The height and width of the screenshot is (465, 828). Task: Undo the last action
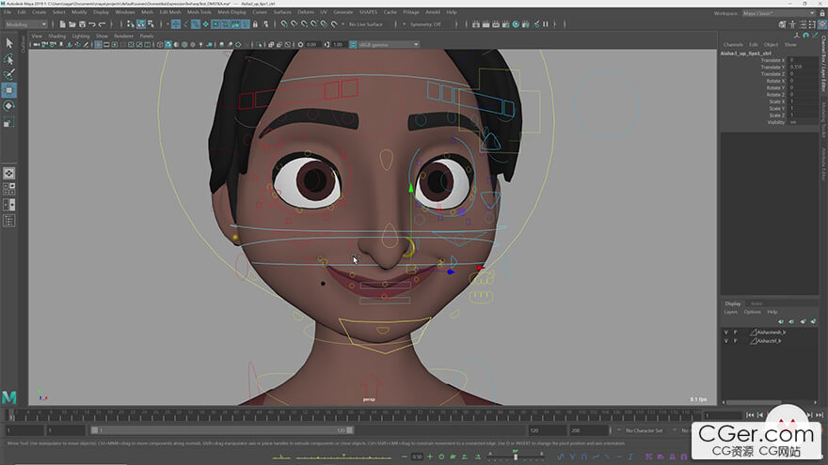[x=92, y=24]
